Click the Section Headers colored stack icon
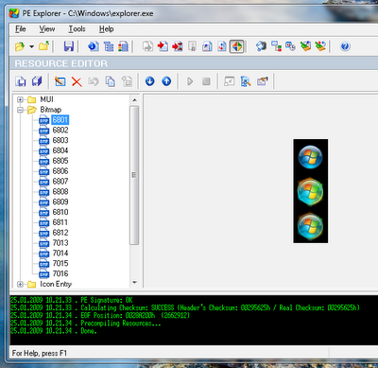This screenshot has height=368, width=378. (123, 46)
